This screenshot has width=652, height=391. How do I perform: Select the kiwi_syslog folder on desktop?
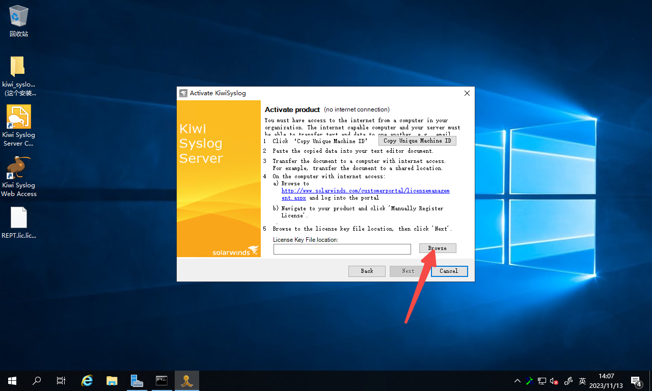(19, 76)
